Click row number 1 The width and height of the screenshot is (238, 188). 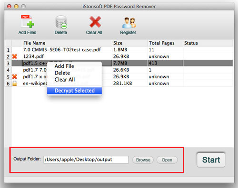pos(8,50)
